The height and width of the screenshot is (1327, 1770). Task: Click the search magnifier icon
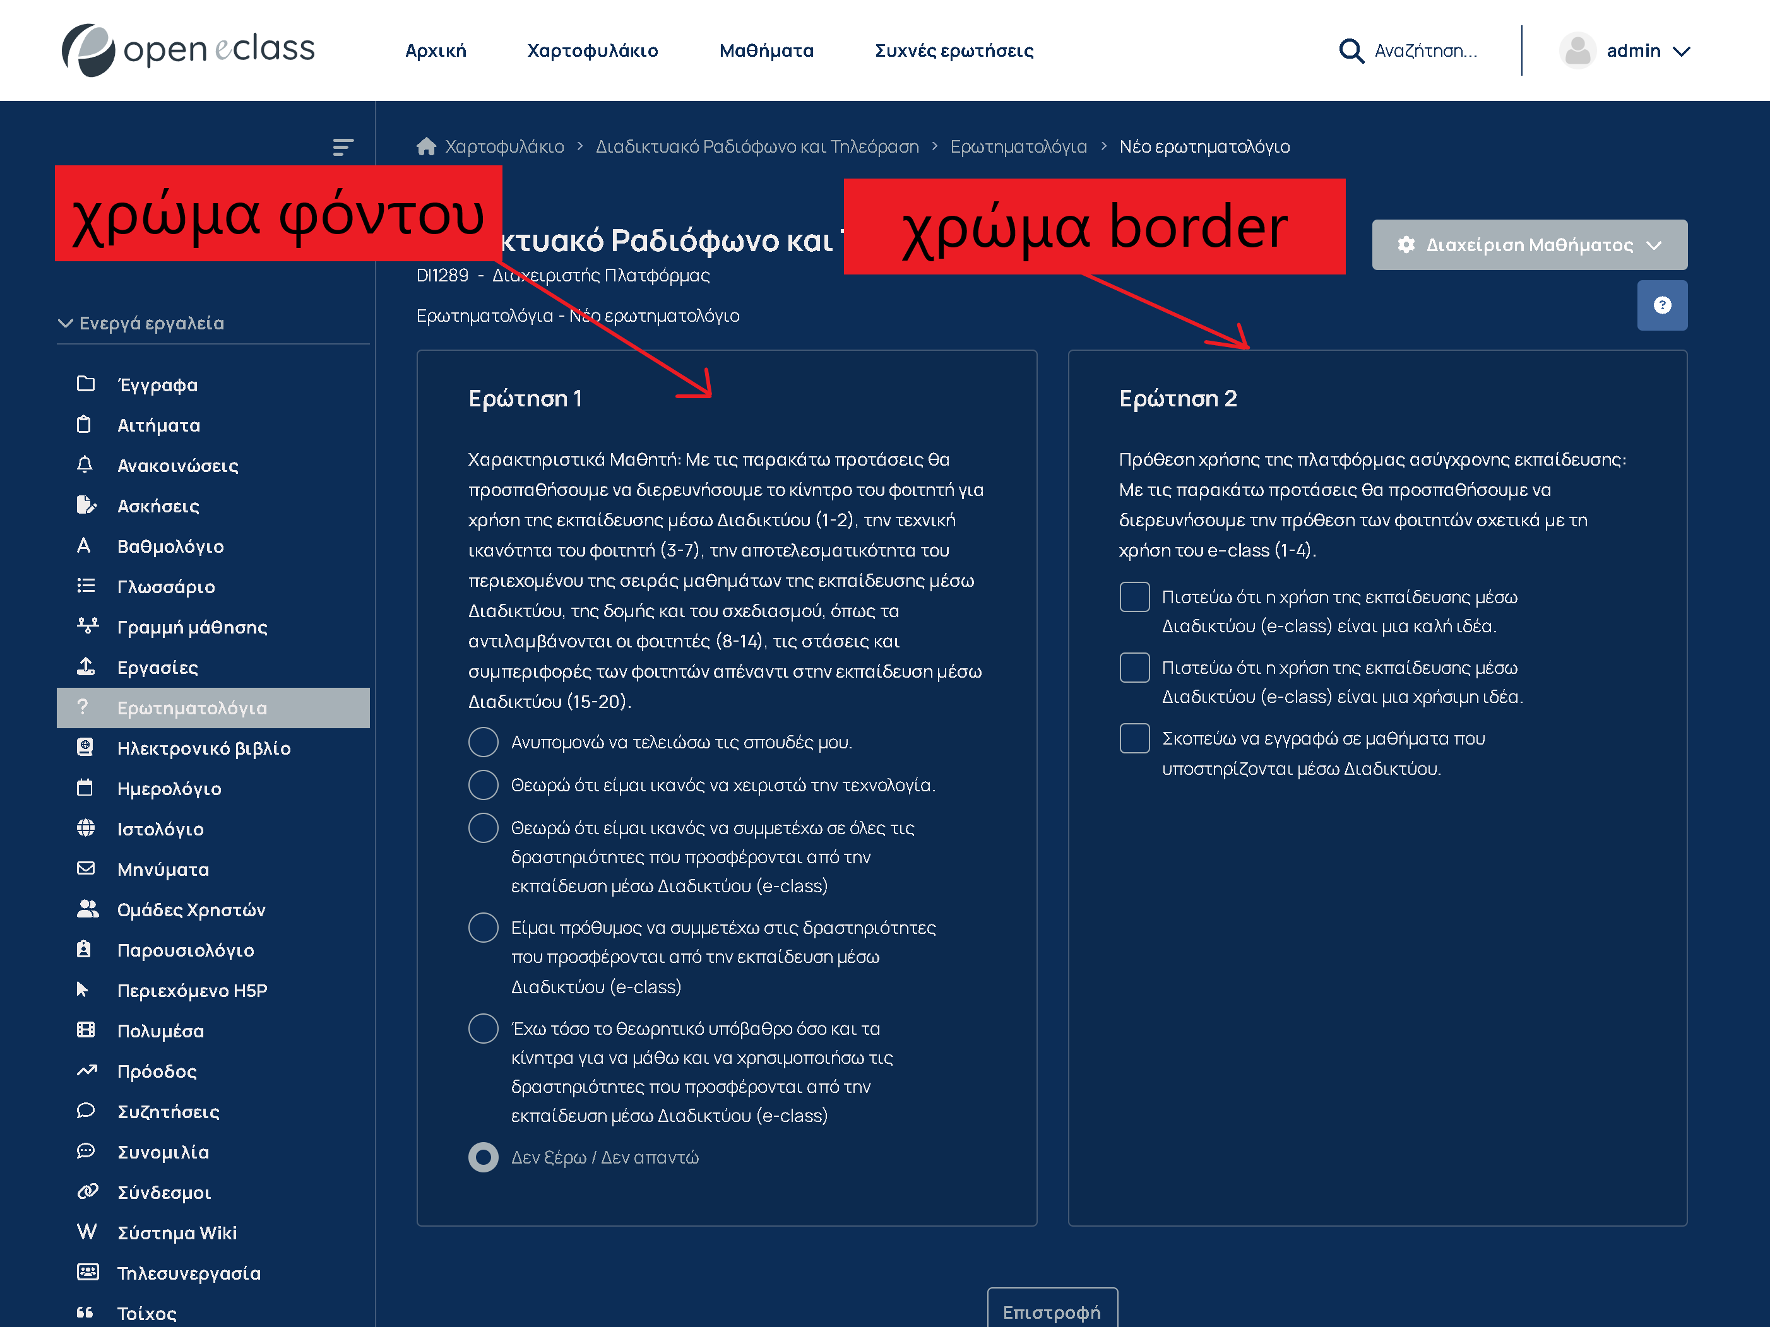coord(1351,50)
